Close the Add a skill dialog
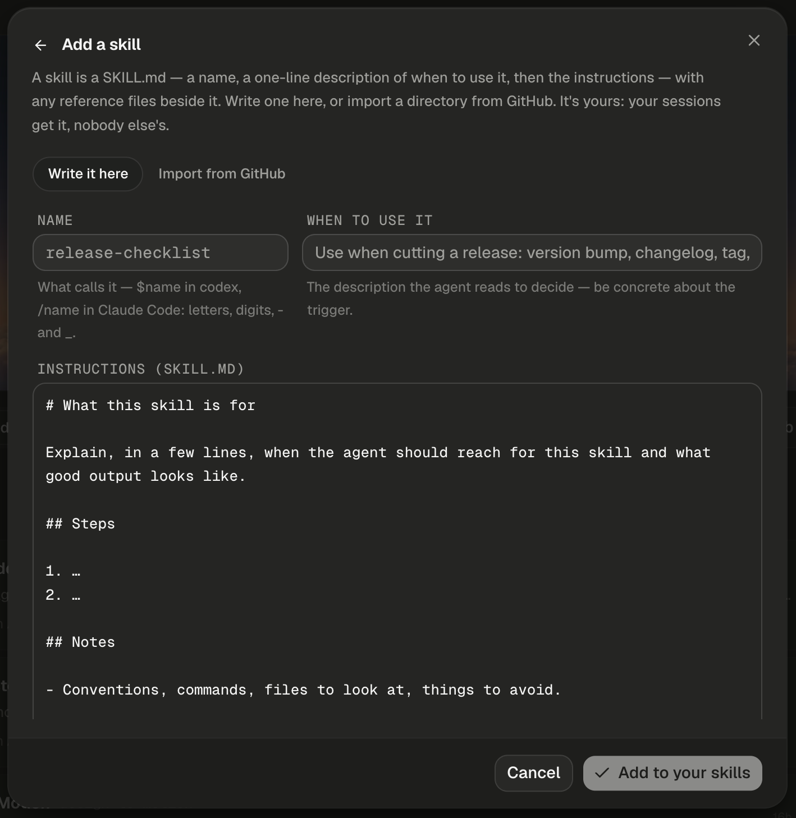This screenshot has height=818, width=796. coord(754,40)
